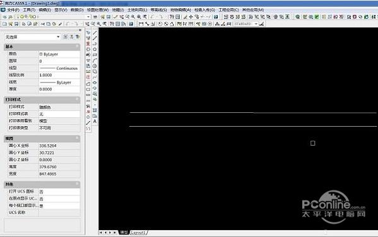
Task: Toggle the PICKADD icon in properties panel
Action: coord(66,37)
